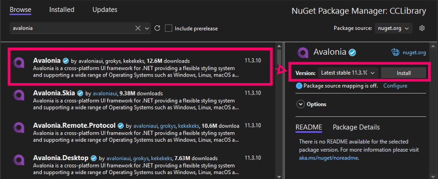Click details pane scroll up arrow

[x=433, y=46]
